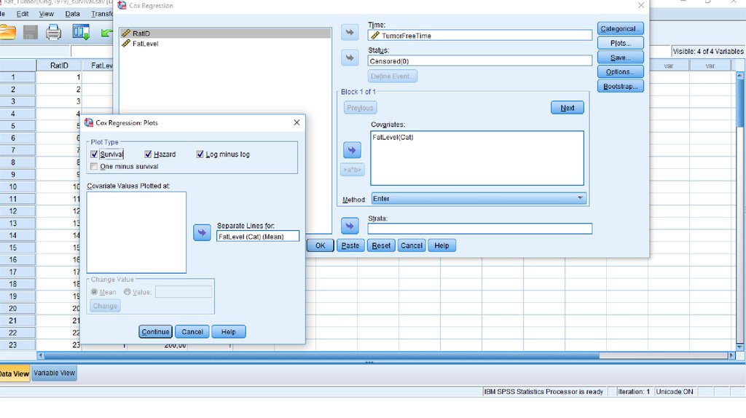This screenshot has width=746, height=418.
Task: Select the RatID variable in the list
Action: (x=141, y=33)
